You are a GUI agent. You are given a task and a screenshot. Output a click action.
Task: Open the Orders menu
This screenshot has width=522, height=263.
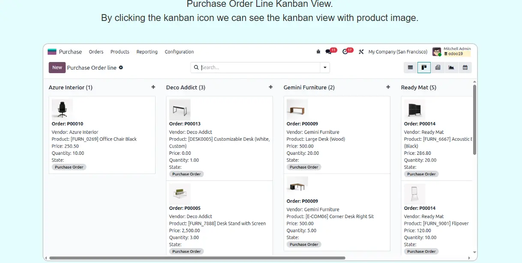pos(96,52)
